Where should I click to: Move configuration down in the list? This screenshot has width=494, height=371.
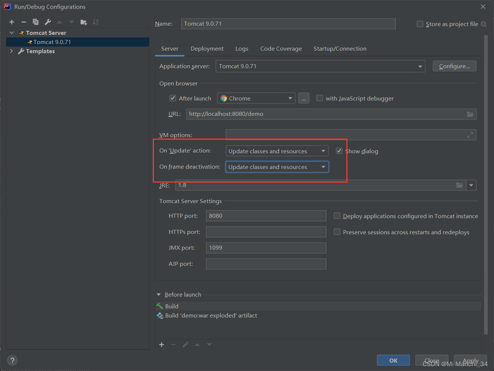click(x=72, y=22)
